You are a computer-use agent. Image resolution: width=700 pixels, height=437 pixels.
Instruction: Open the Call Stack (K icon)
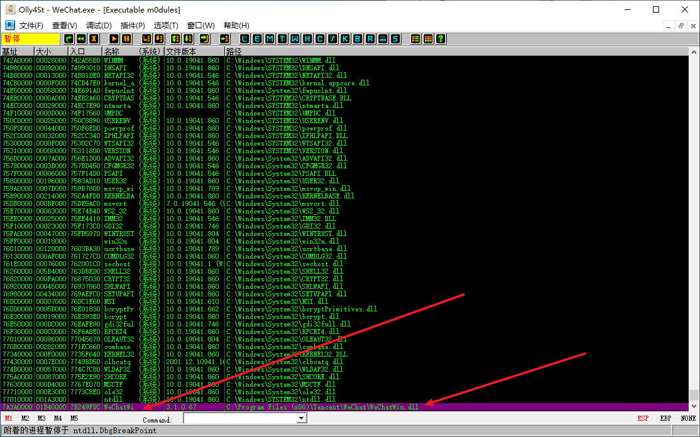pos(345,39)
